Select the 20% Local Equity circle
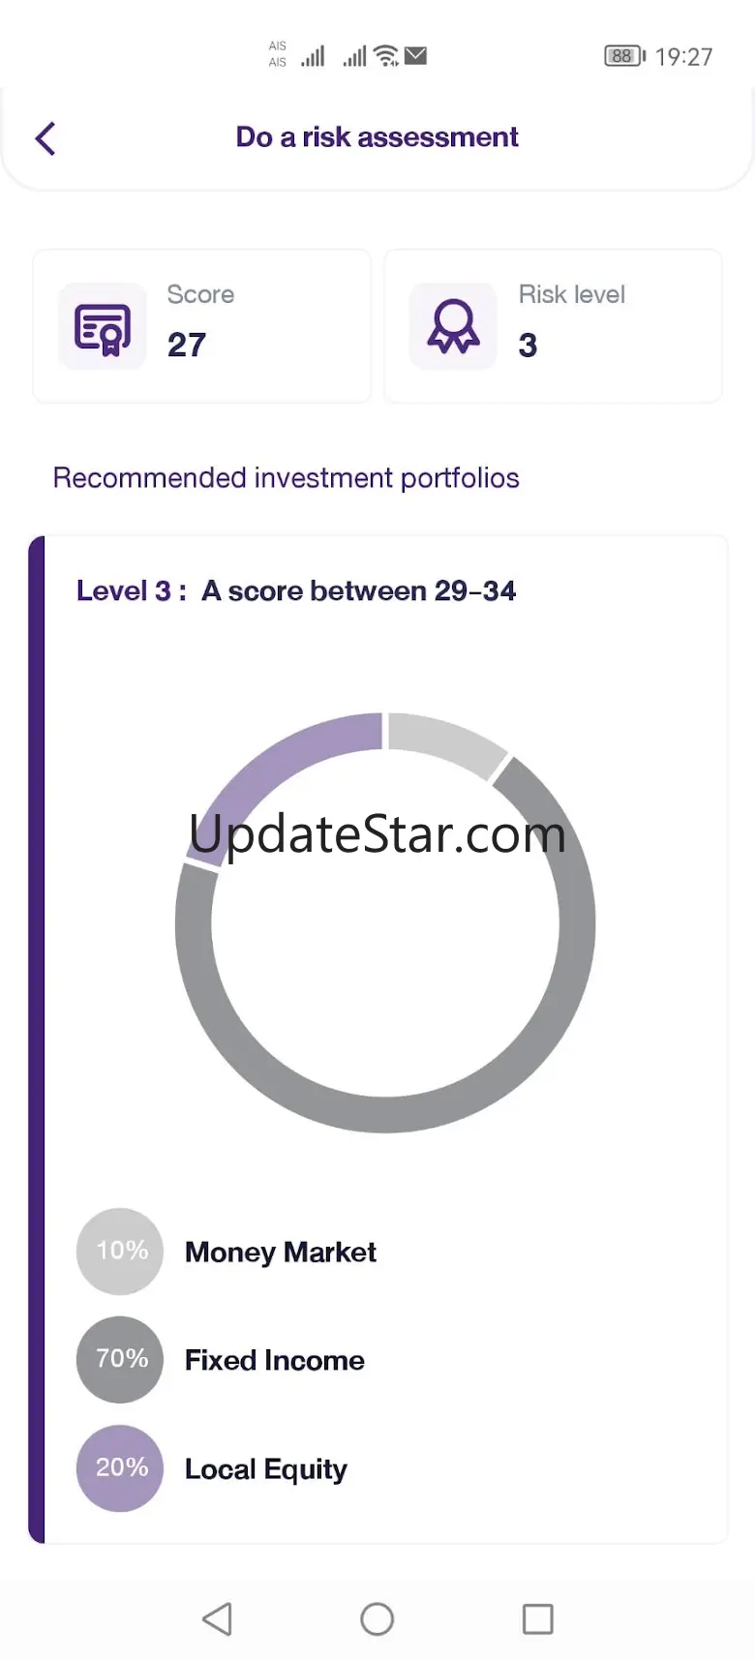This screenshot has height=1660, width=755. point(120,1467)
